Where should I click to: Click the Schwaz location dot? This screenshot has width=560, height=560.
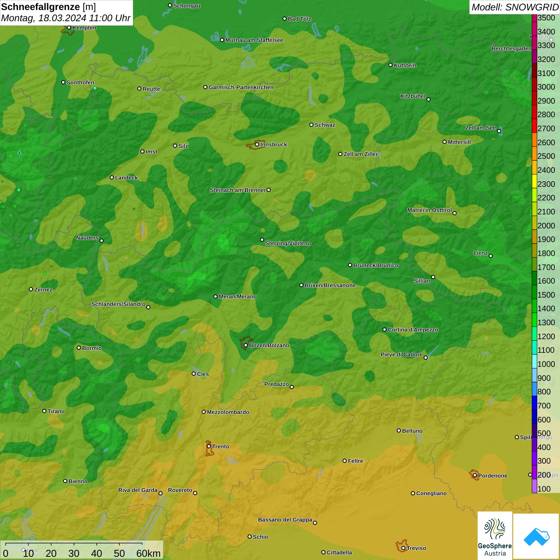[x=311, y=125]
